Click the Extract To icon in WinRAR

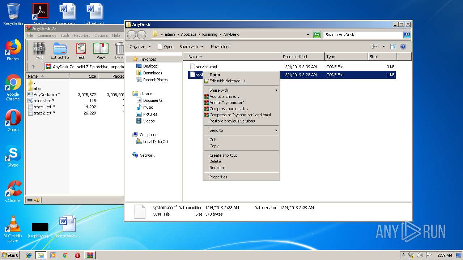click(x=60, y=51)
